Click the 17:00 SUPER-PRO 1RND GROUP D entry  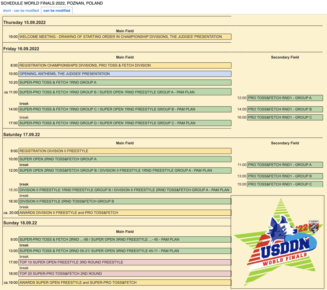pyautogui.click(x=125, y=123)
